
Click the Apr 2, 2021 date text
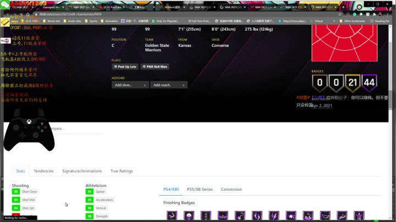pyautogui.click(x=322, y=106)
